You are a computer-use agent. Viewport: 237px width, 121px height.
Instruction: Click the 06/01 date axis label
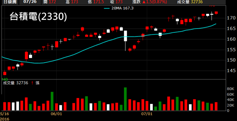click(57, 114)
